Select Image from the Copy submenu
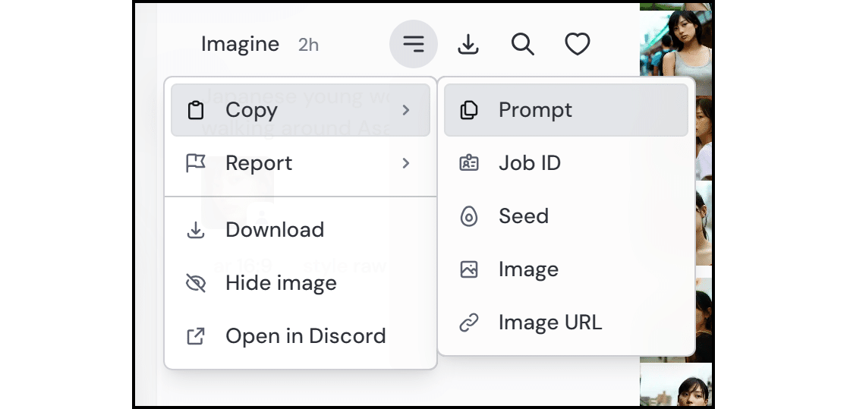This screenshot has width=847, height=409. pyautogui.click(x=528, y=269)
